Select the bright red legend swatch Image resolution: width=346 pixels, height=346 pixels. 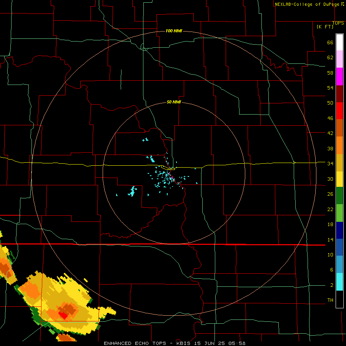pyautogui.click(x=339, y=111)
